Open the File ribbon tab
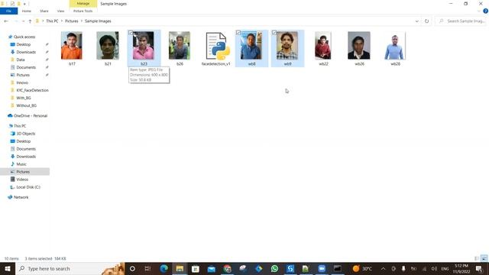 tap(8, 11)
